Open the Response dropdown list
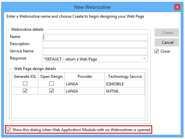Viewport: 185px width, 139px height. click(x=95, y=59)
